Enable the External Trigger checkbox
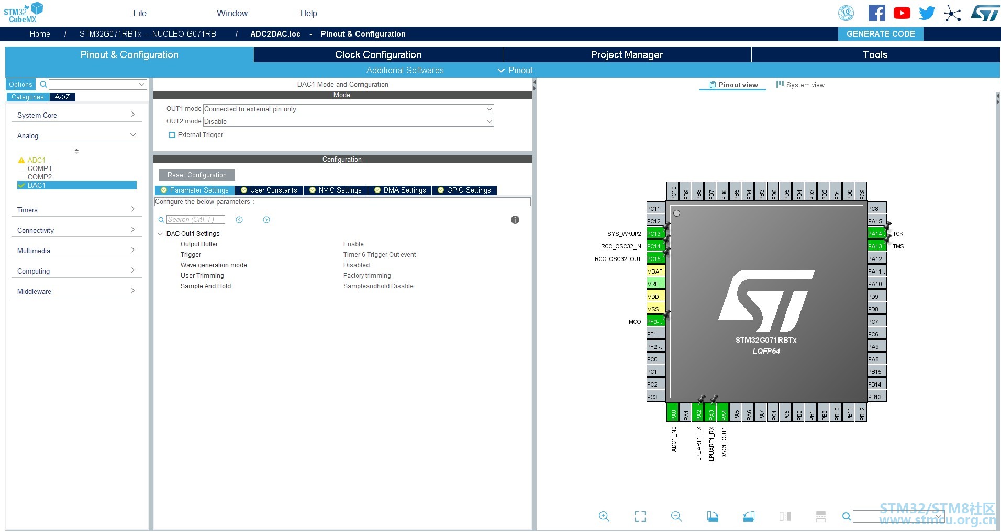1001x532 pixels. coord(172,135)
